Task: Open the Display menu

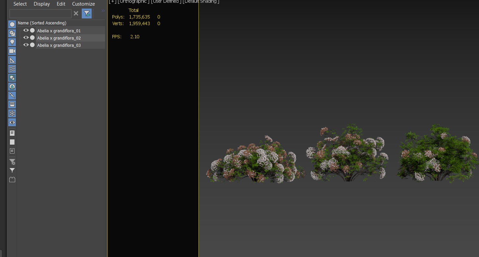Action: pyautogui.click(x=42, y=4)
